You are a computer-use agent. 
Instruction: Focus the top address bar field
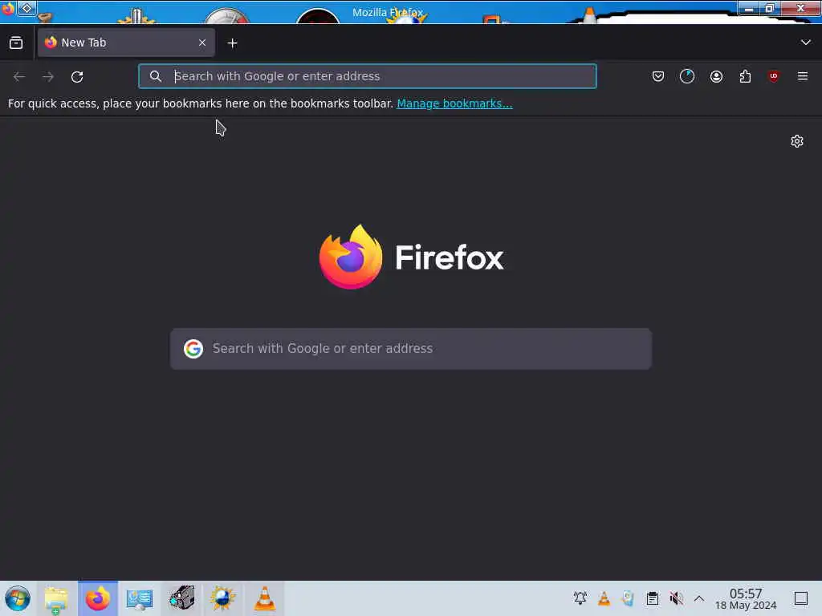coord(368,76)
